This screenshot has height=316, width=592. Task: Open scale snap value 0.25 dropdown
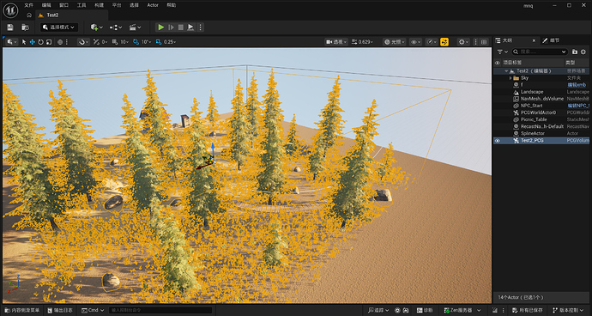click(170, 42)
